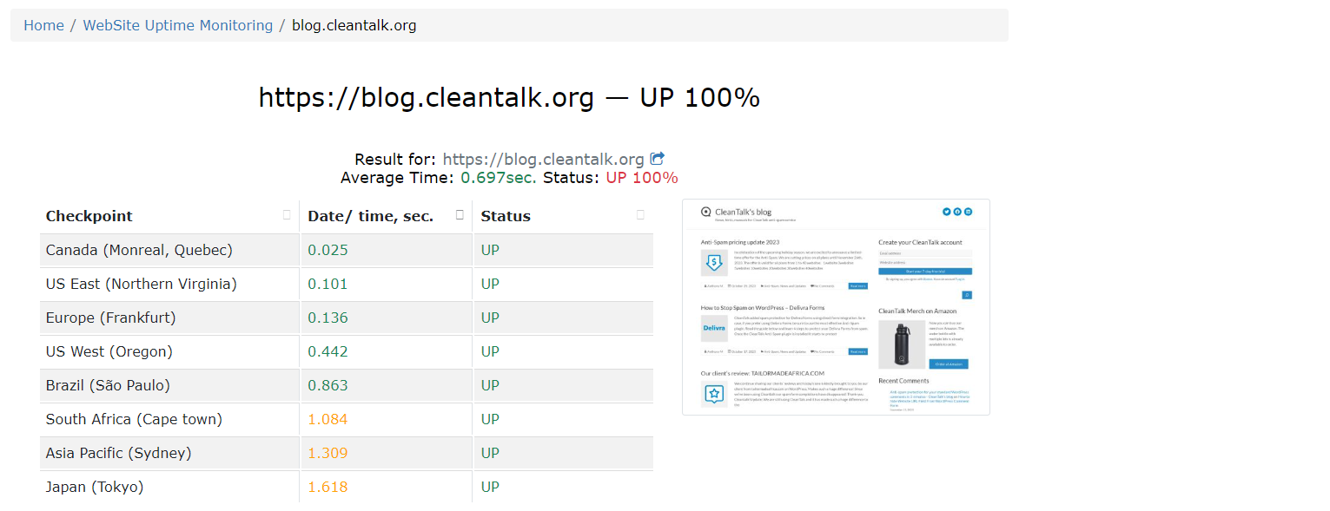Select the US East (Northern Virginia) checkpoint

click(141, 284)
